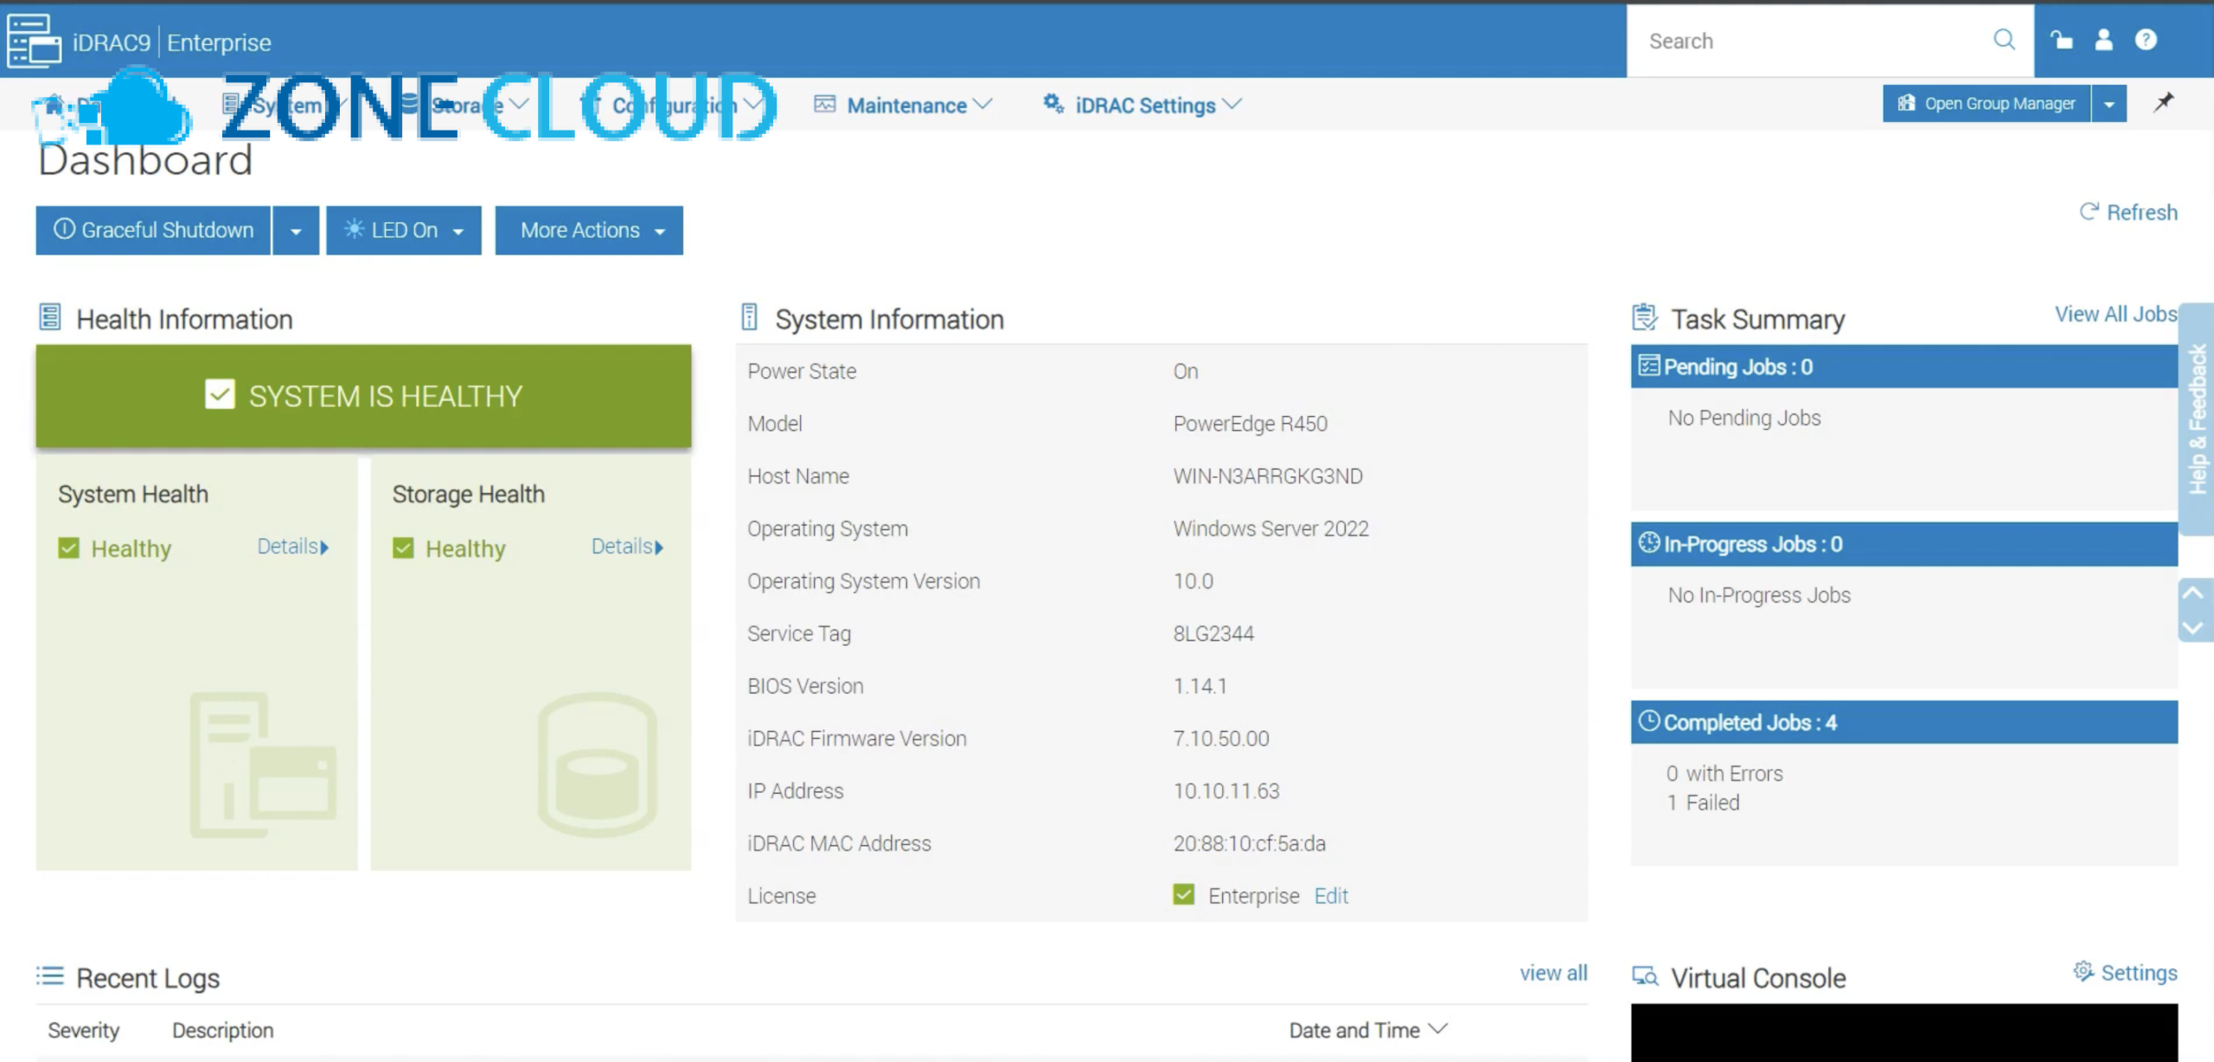Click the Completed Jobs clock icon
The image size is (2214, 1062).
click(1649, 720)
